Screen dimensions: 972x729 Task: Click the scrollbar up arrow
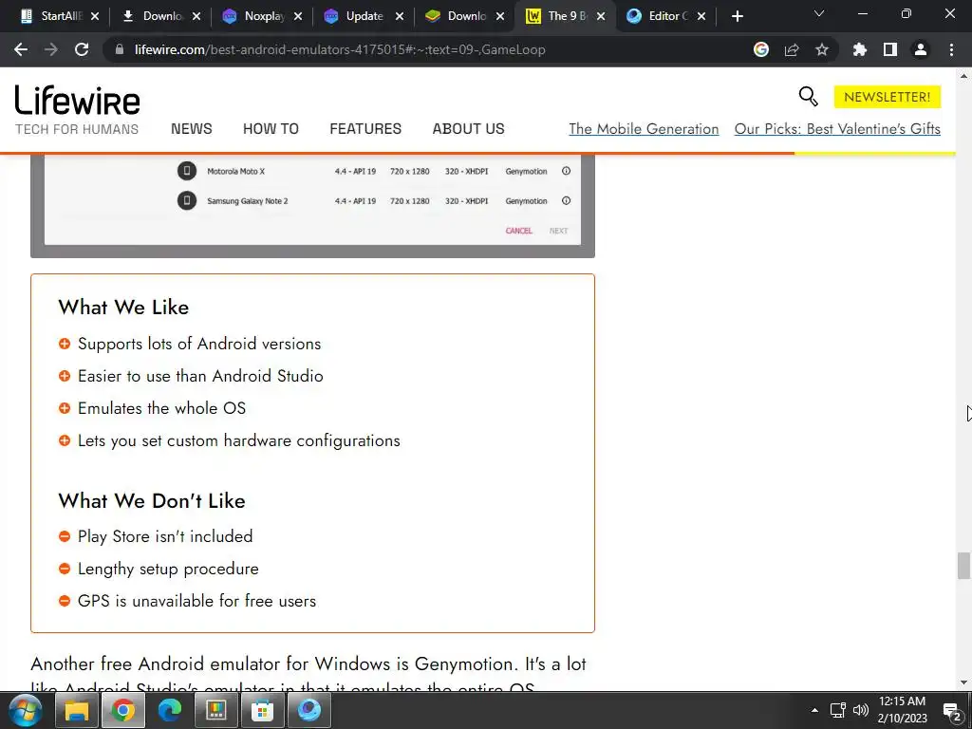pos(963,76)
